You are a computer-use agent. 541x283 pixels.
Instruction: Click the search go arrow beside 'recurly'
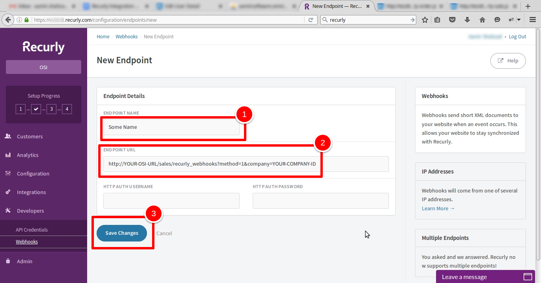click(412, 20)
